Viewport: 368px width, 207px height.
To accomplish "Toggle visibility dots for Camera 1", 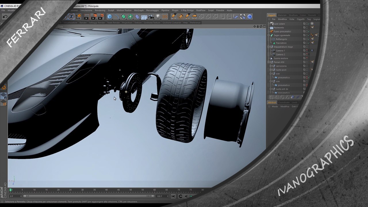I will click(307, 51).
